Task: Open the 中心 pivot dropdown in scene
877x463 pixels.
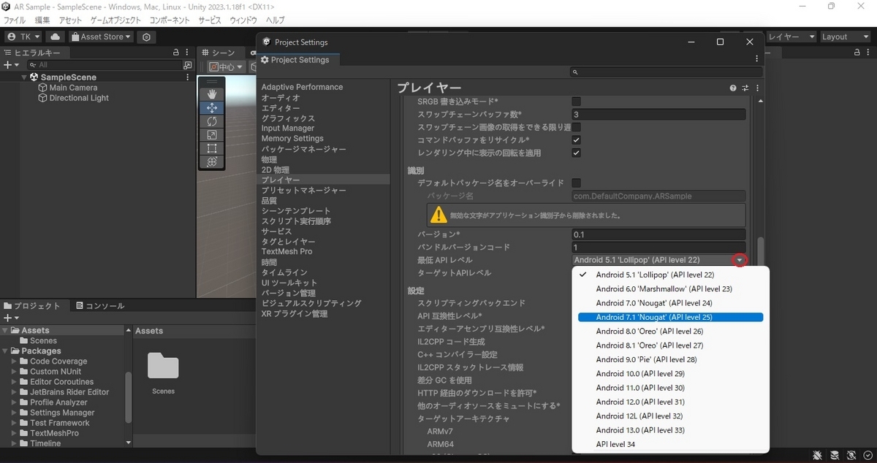Action: tap(227, 66)
